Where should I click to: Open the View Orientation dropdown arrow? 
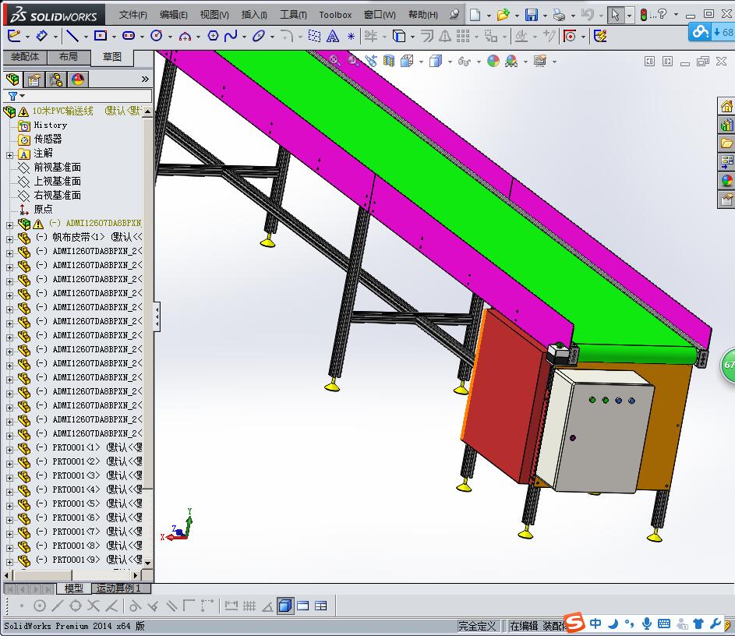pyautogui.click(x=421, y=60)
